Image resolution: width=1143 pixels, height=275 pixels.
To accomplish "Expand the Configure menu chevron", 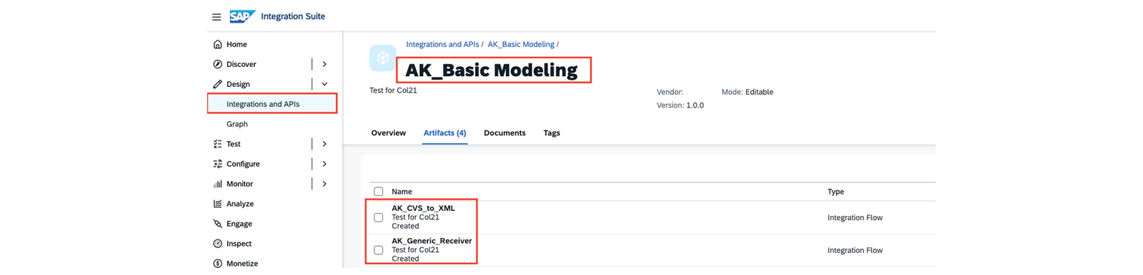I will [324, 164].
